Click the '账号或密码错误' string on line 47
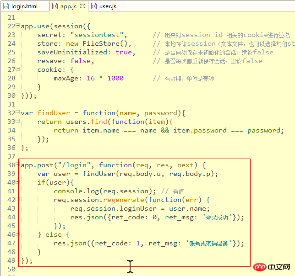Screen dimensions: 295x276 (x=208, y=244)
